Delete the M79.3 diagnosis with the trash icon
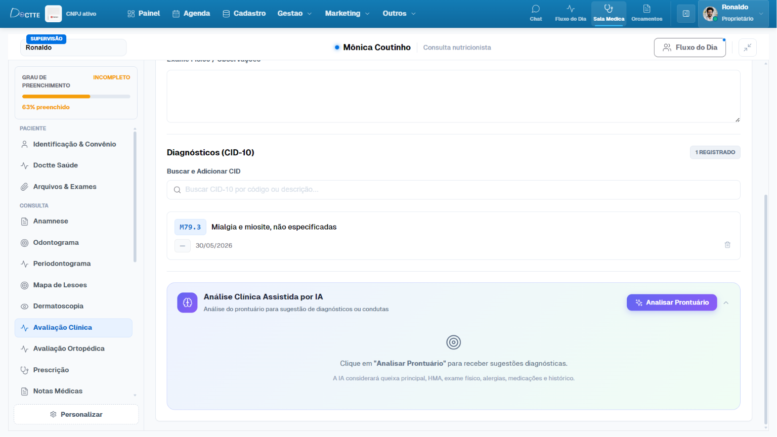Image resolution: width=777 pixels, height=437 pixels. (x=727, y=245)
